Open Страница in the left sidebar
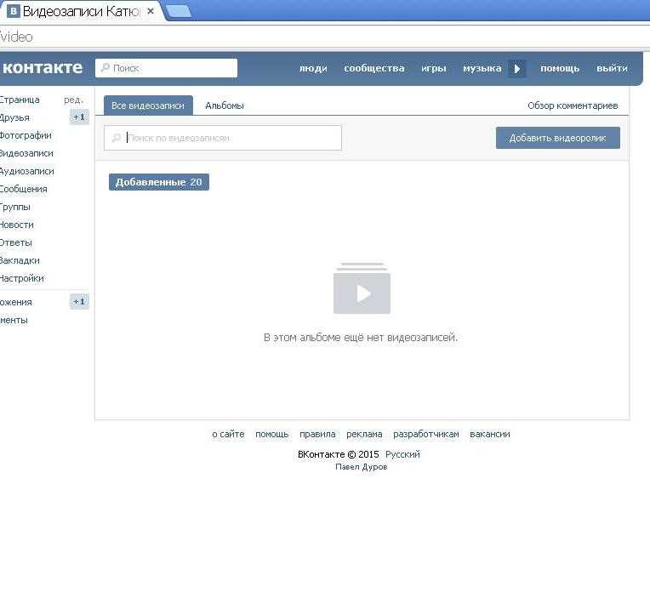 tap(20, 100)
